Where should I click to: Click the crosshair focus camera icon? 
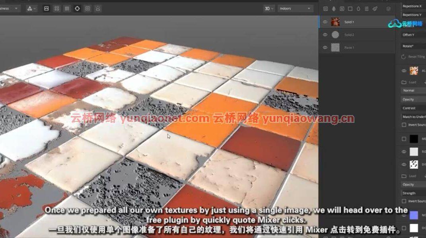point(77,8)
